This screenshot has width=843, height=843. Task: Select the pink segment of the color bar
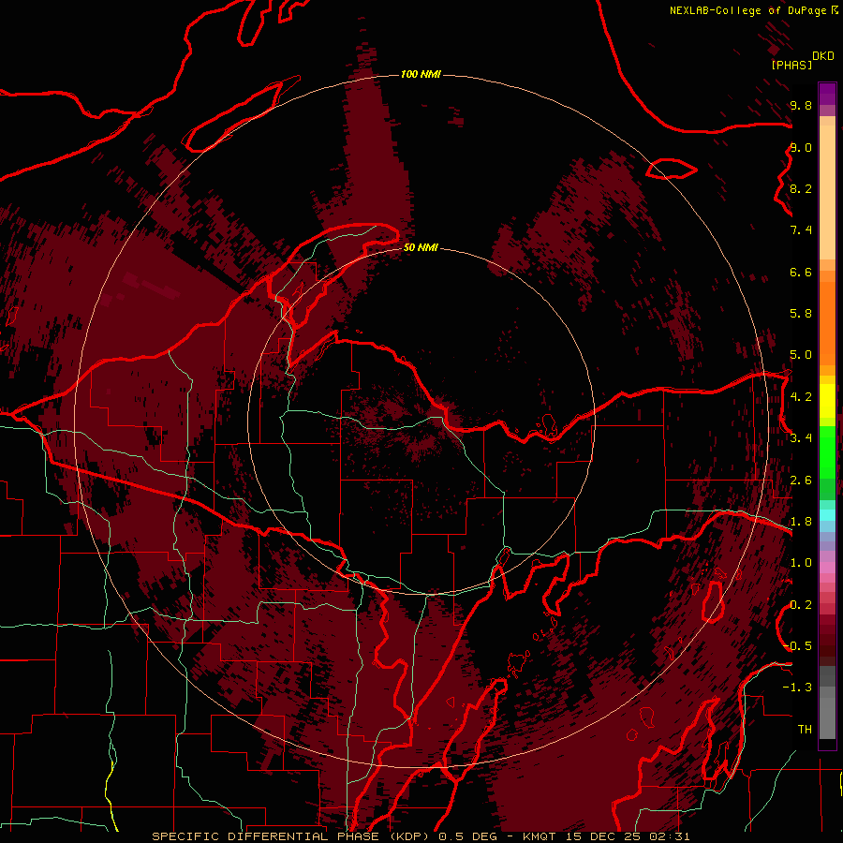827,568
